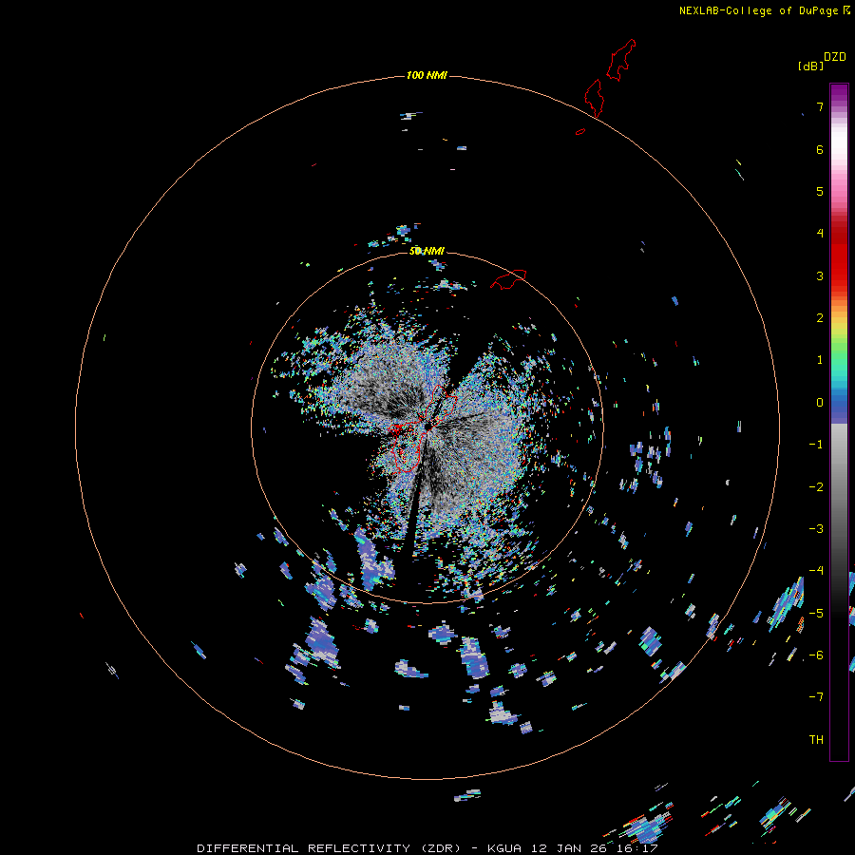Click the radar site at the rings' center
The image size is (855, 855).
(x=427, y=426)
